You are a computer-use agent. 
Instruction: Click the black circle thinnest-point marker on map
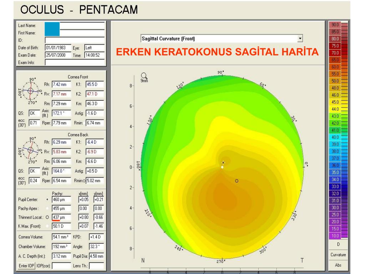pyautogui.click(x=237, y=181)
